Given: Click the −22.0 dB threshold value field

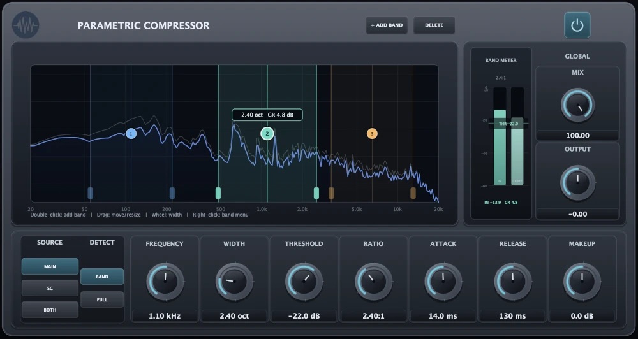Looking at the screenshot, I should coord(304,316).
